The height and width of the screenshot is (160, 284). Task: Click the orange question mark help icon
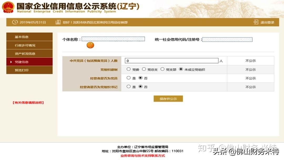coord(90,45)
